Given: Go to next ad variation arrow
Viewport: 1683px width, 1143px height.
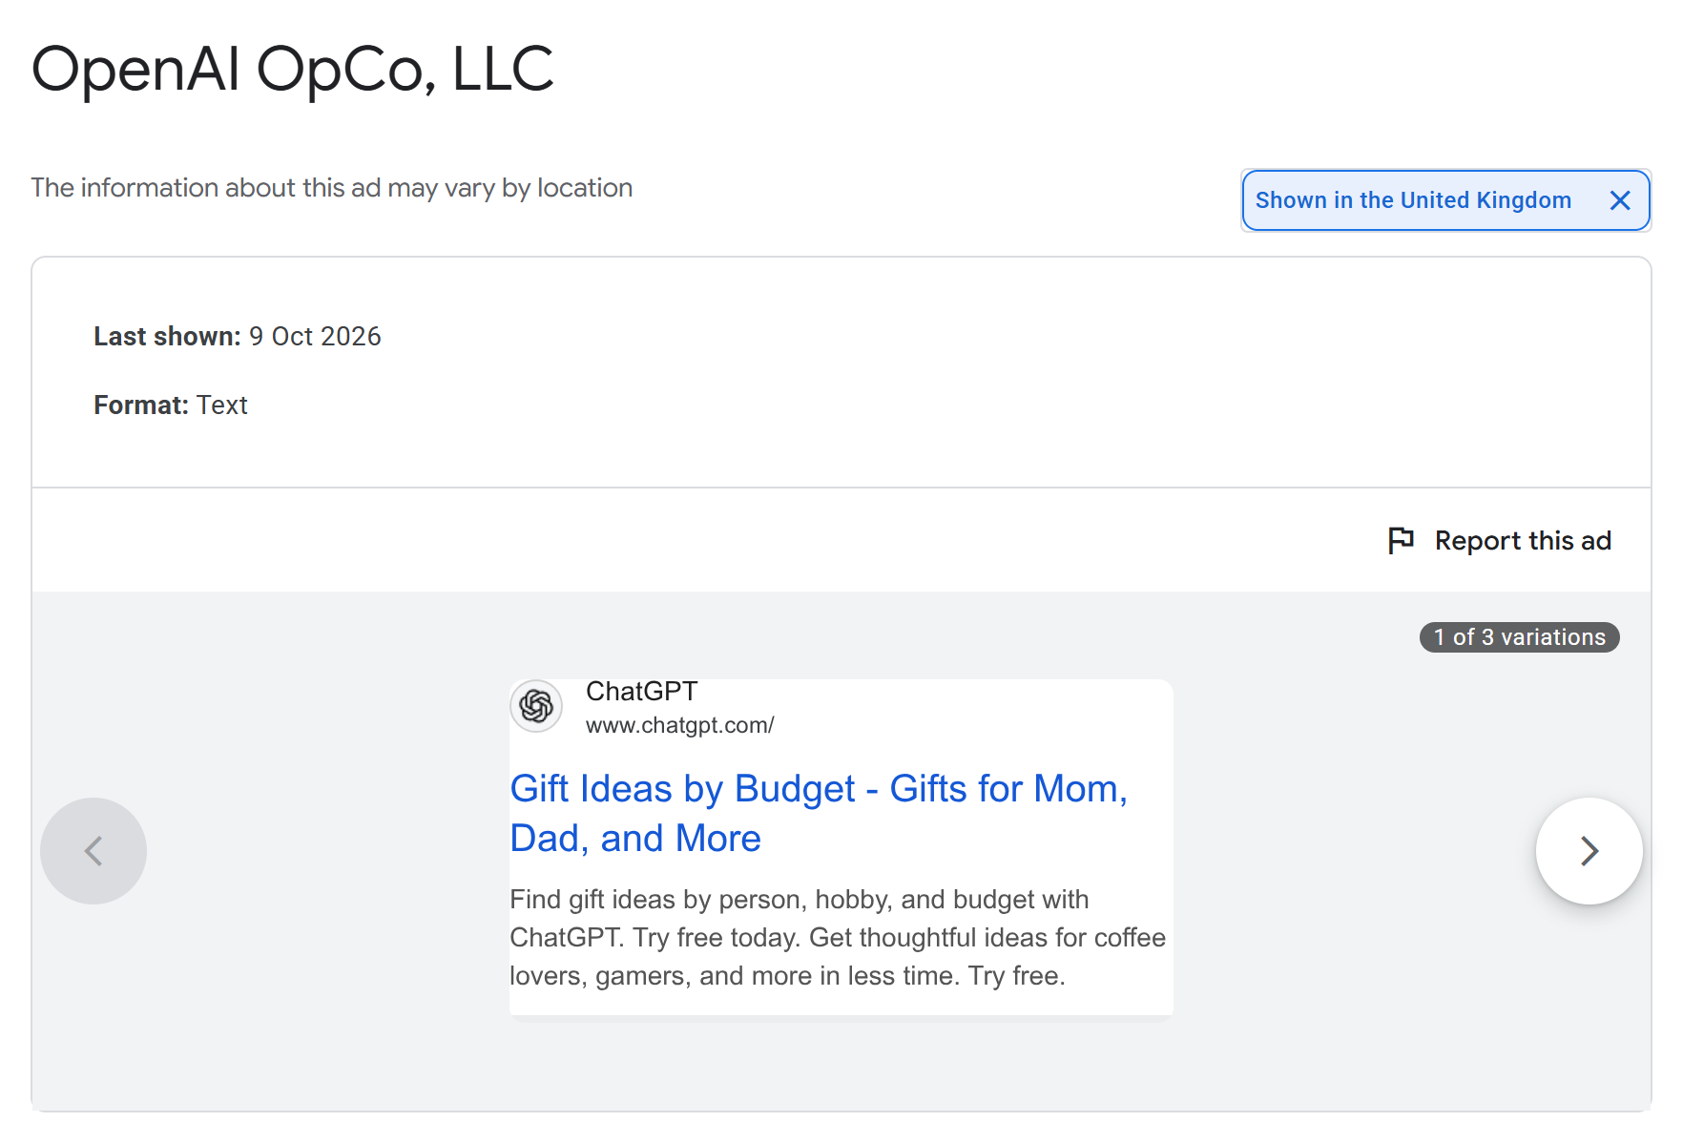Looking at the screenshot, I should [x=1589, y=851].
